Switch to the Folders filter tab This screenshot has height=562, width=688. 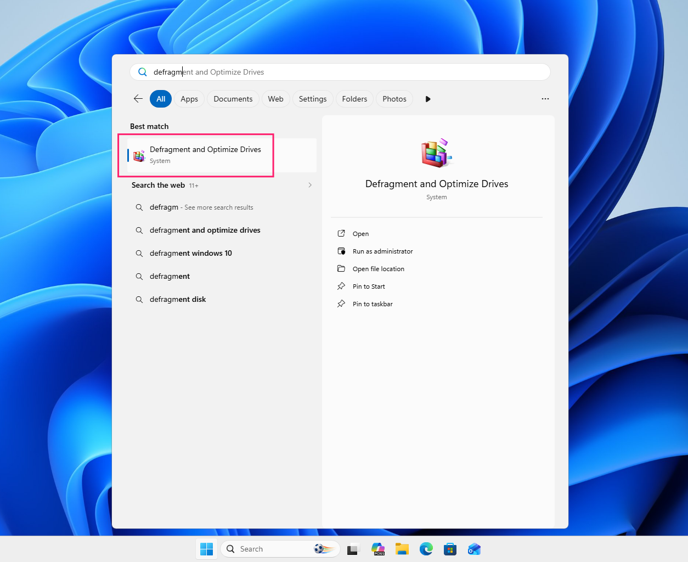click(354, 99)
